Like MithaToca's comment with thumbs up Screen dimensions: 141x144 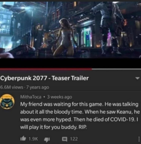[x=23, y=139]
